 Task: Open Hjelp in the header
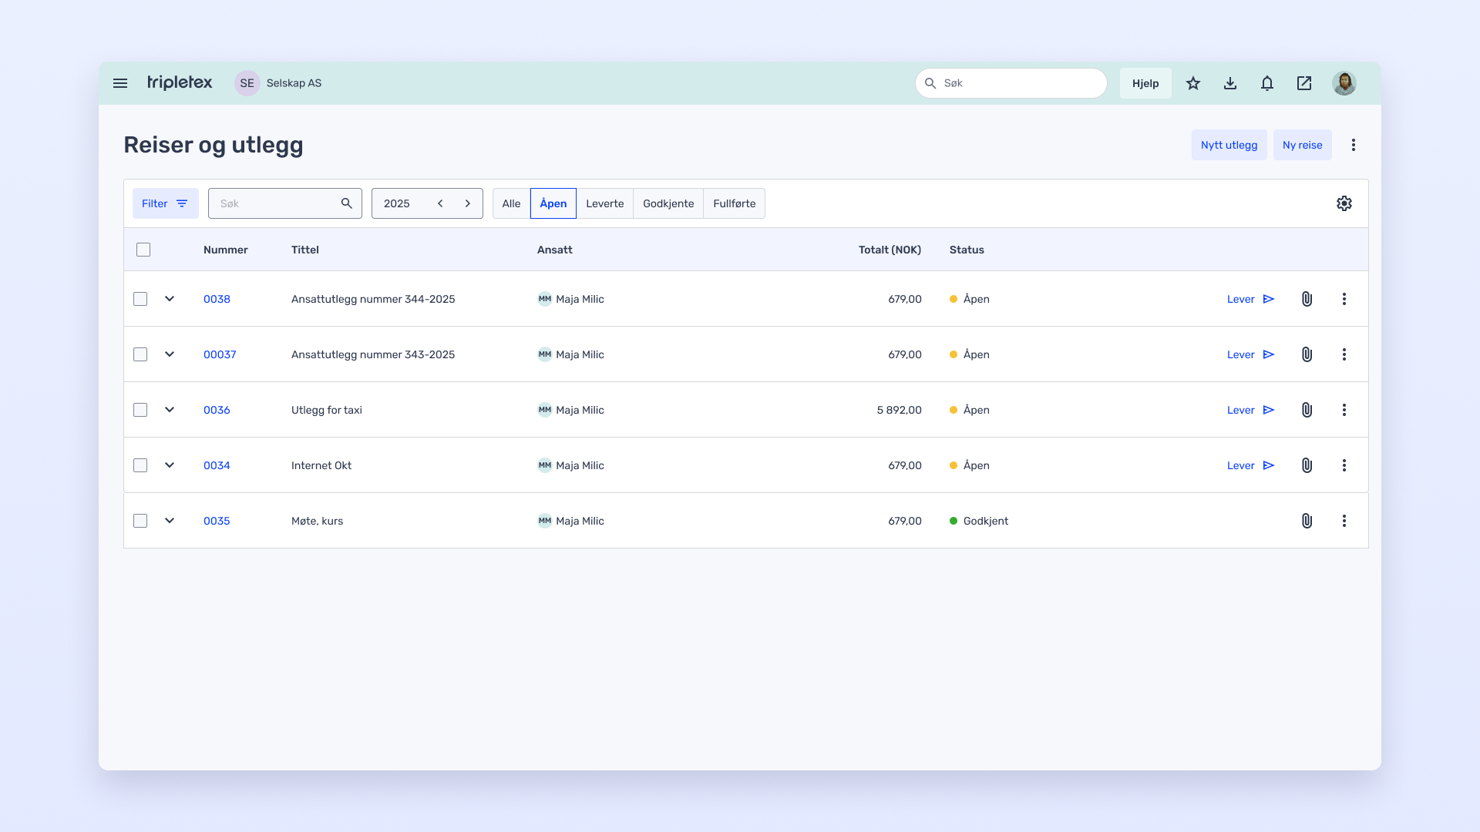[1145, 83]
